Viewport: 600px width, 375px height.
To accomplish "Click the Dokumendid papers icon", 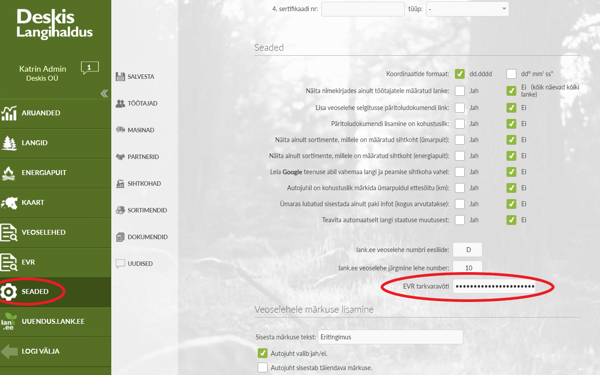I will click(x=120, y=237).
